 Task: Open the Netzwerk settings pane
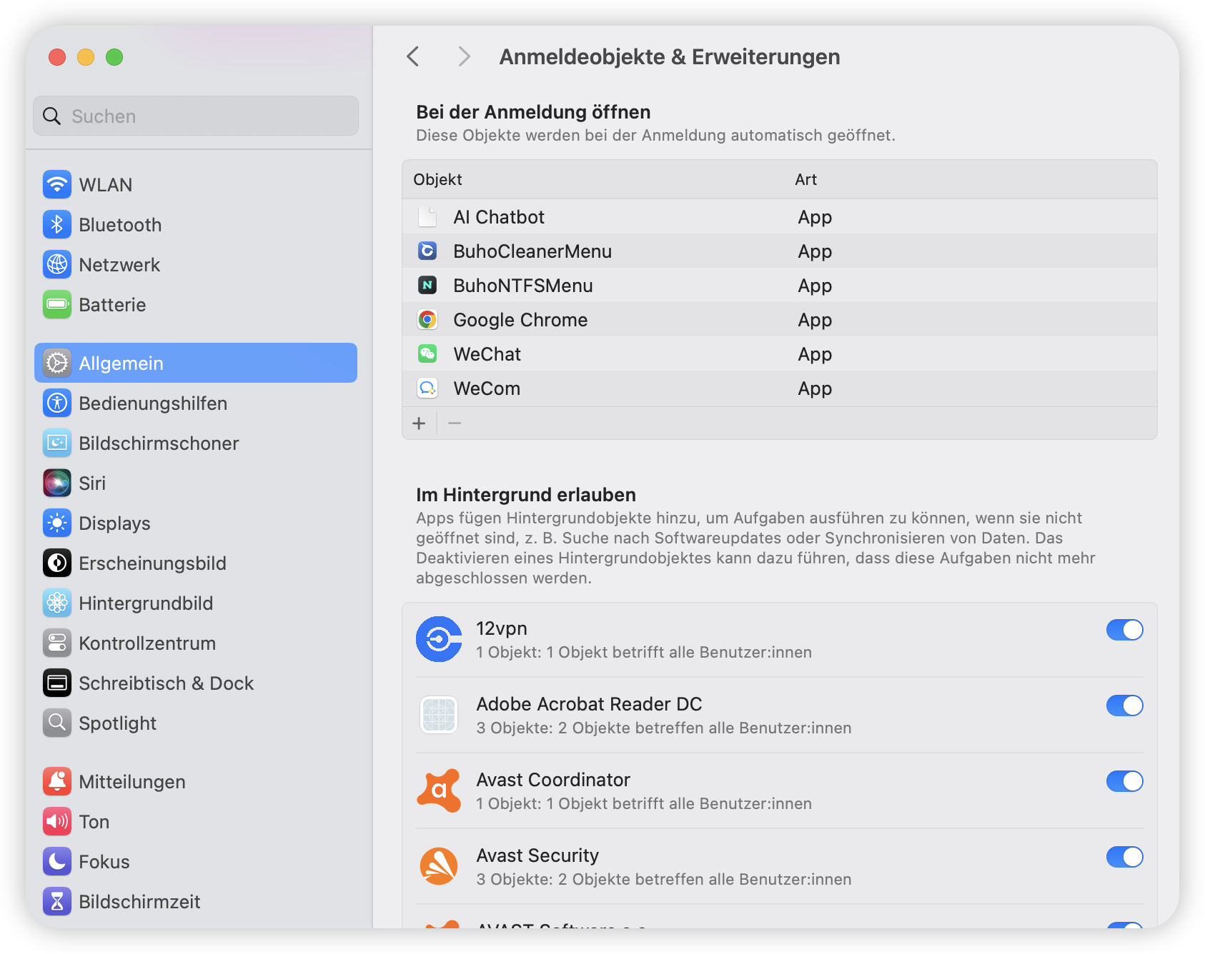[196, 264]
